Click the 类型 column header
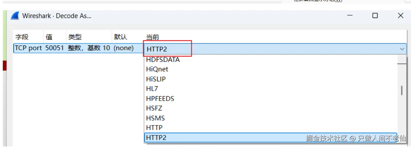This screenshot has height=147, width=411. tap(75, 37)
